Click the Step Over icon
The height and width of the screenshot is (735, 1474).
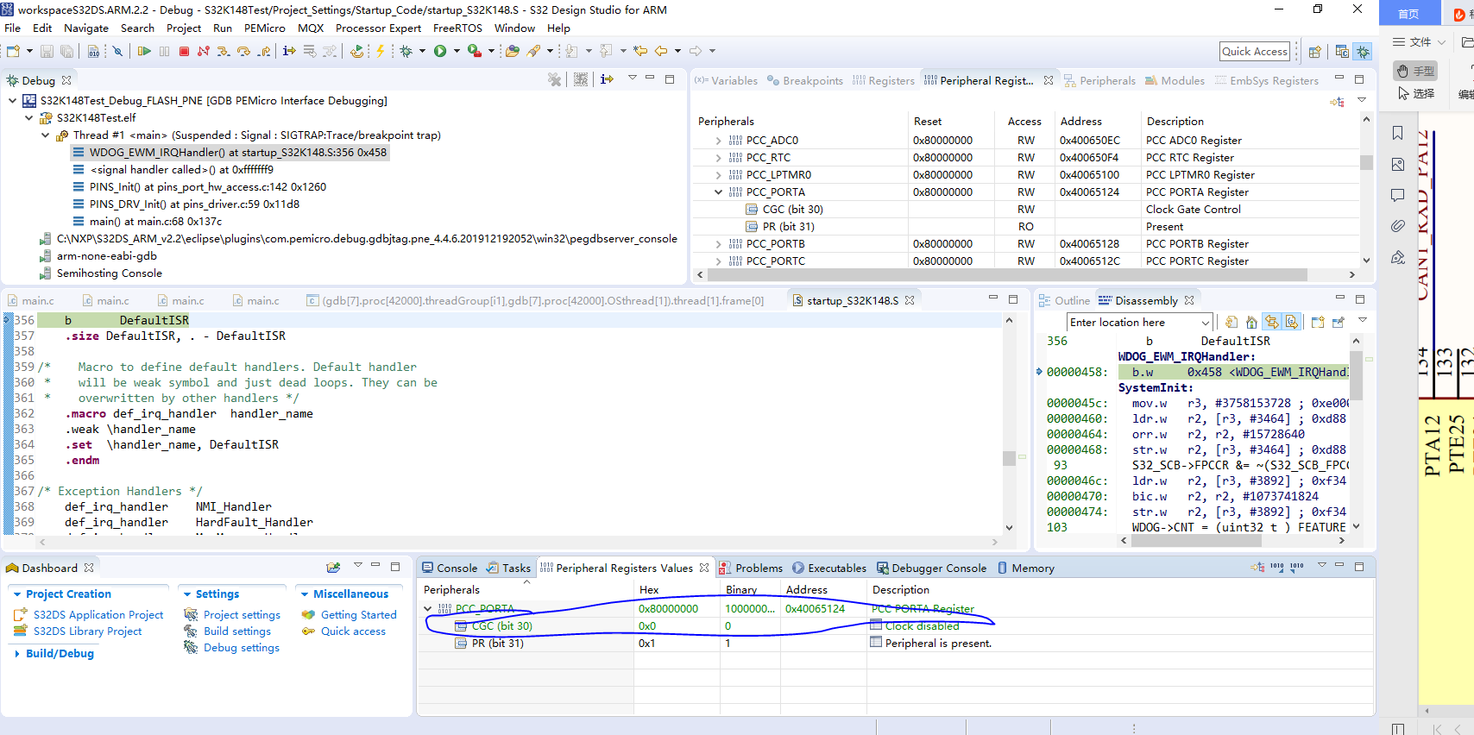point(243,52)
